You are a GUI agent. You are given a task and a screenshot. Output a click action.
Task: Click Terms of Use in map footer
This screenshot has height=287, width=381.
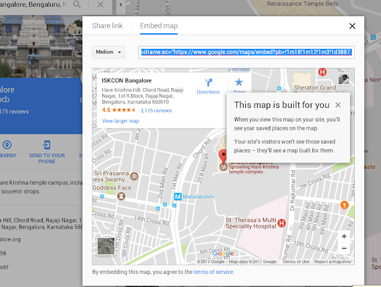tap(296, 262)
